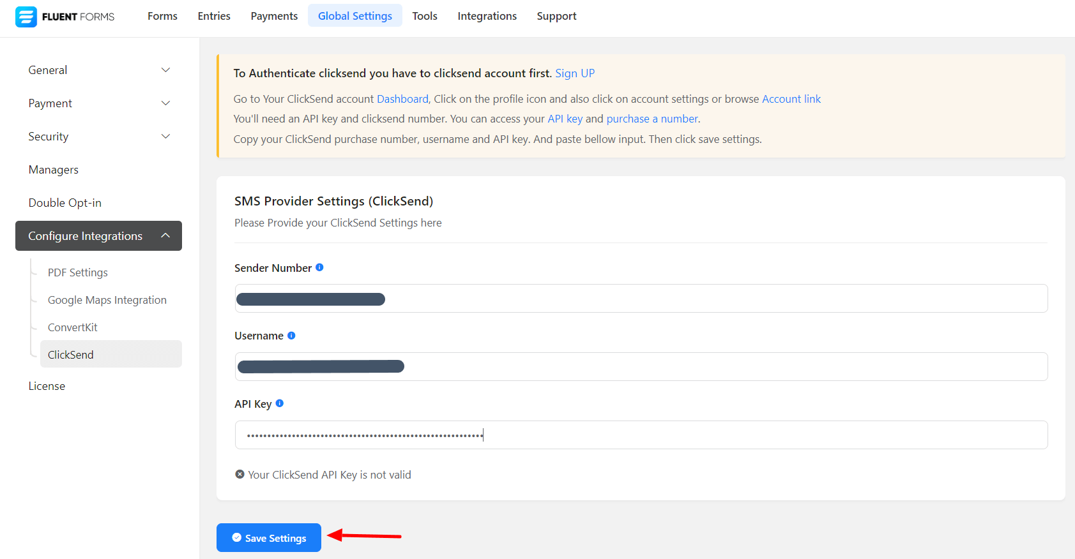Select PDF Settings in the sidebar
The height and width of the screenshot is (559, 1075).
pyautogui.click(x=78, y=272)
